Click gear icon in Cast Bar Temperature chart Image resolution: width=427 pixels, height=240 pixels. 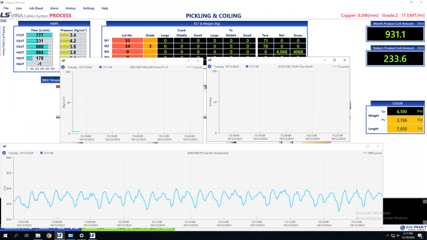[x=4, y=153]
